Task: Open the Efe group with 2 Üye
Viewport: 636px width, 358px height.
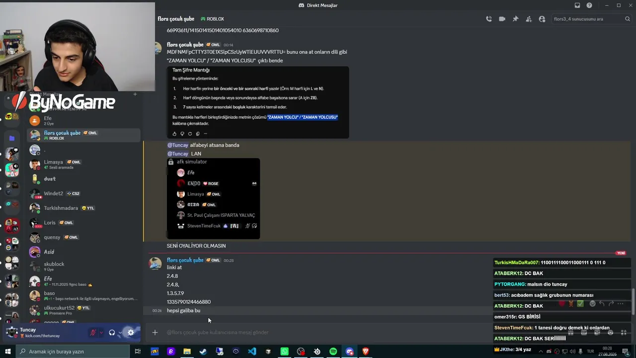Action: [83, 120]
